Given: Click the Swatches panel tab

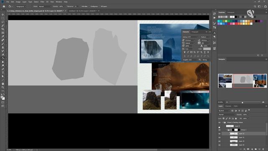Looking at the screenshot, I should [222, 13].
